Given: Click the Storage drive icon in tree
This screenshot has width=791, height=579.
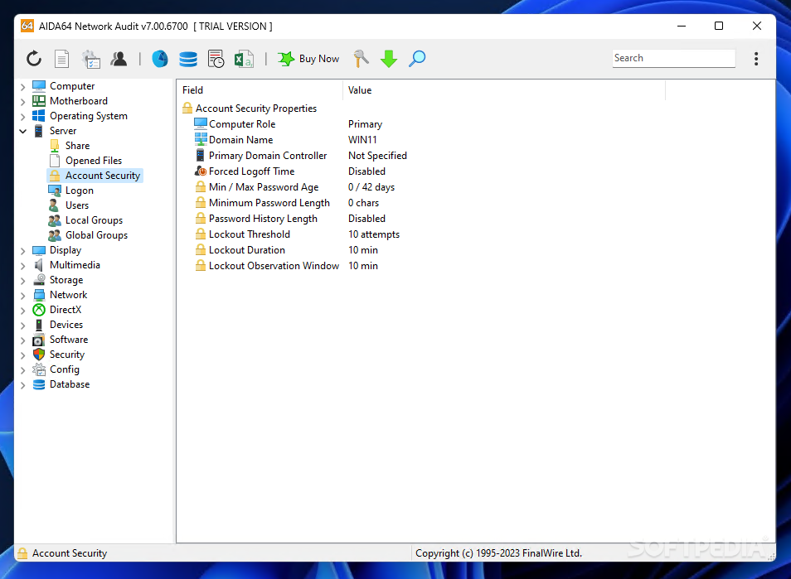Looking at the screenshot, I should pyautogui.click(x=39, y=280).
